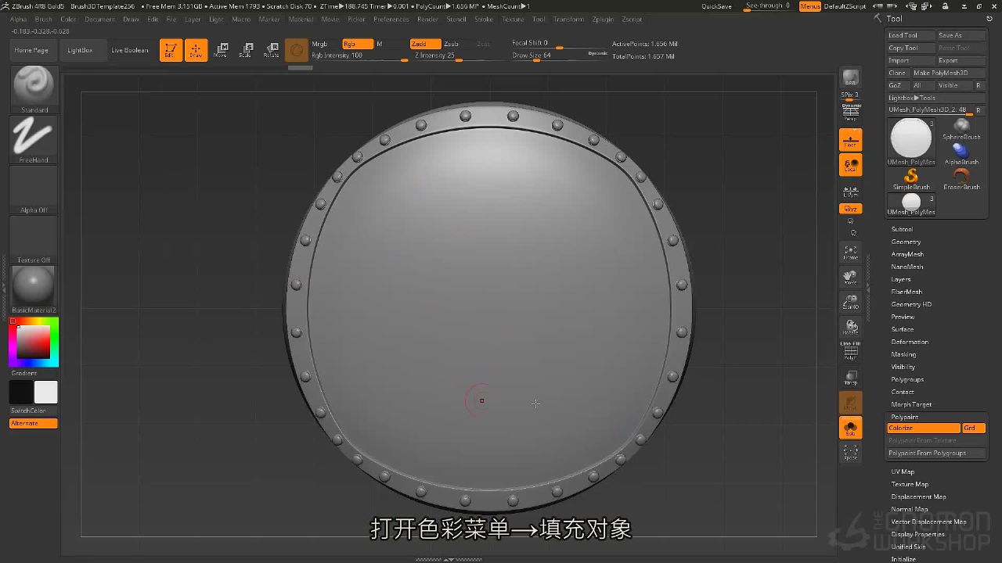1002x563 pixels.
Task: Click the Xpose icon
Action: pos(850,453)
